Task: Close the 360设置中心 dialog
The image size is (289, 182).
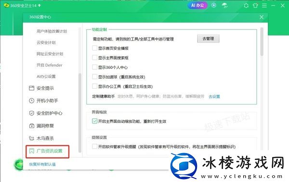Action: pyautogui.click(x=262, y=17)
